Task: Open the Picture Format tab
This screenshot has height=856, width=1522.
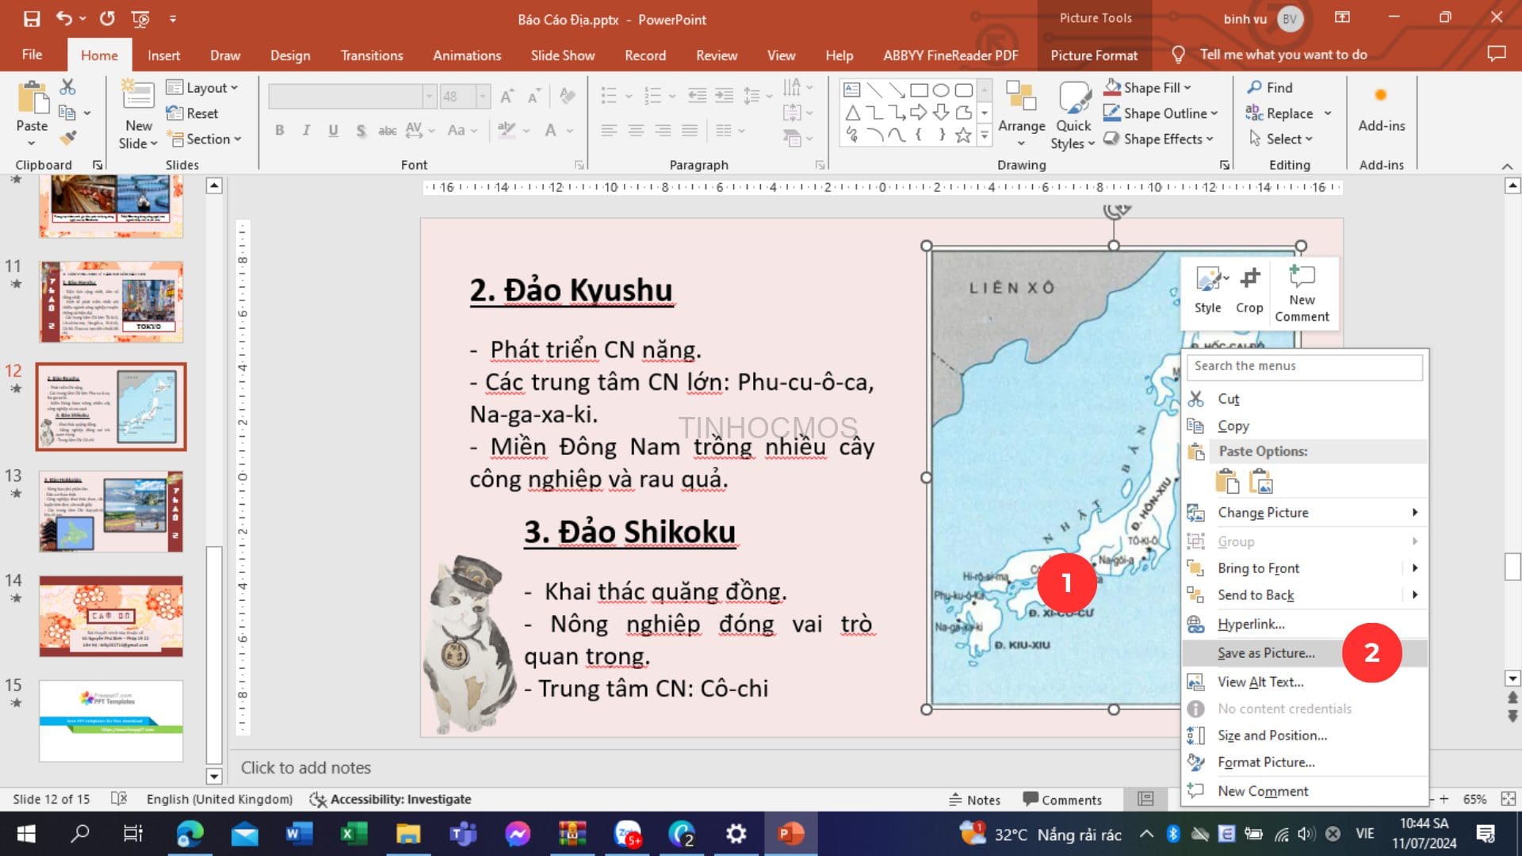Action: click(x=1094, y=55)
